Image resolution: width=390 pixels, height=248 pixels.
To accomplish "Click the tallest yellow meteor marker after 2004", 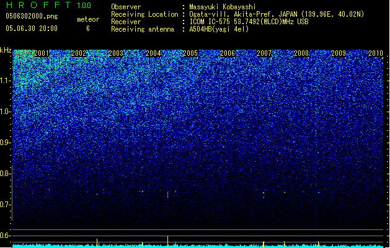I will (x=167, y=242).
